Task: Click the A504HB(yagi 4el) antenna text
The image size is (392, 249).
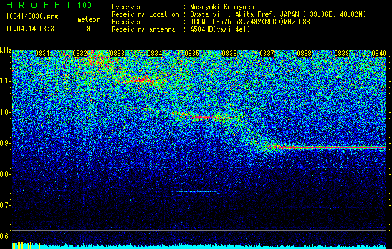Action: point(220,29)
